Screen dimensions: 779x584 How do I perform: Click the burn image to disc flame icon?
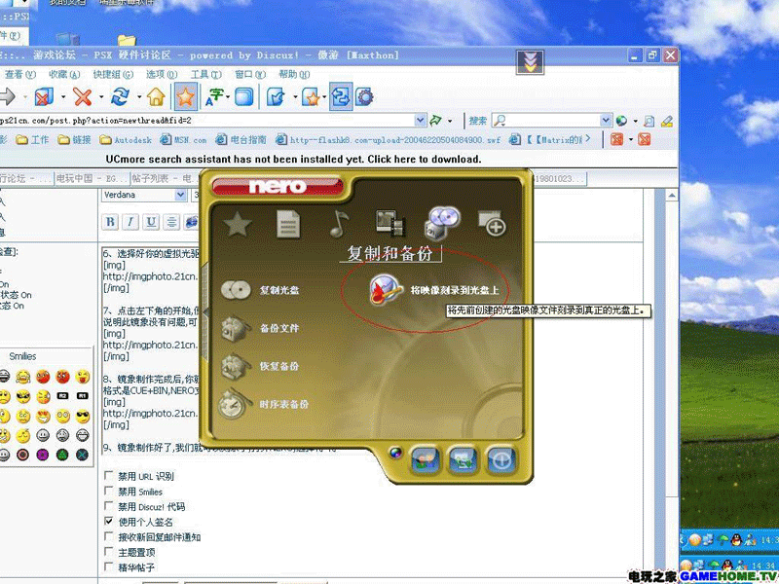[386, 290]
